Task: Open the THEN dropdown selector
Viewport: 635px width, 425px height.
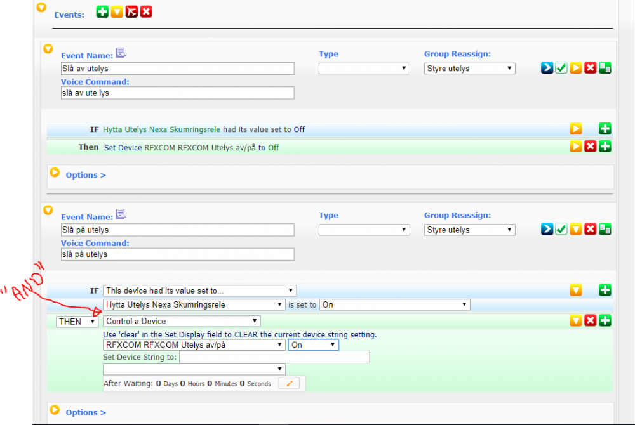Action: [77, 322]
